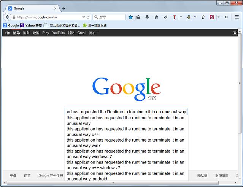Click the 登 sign-in link at right

click(235, 33)
